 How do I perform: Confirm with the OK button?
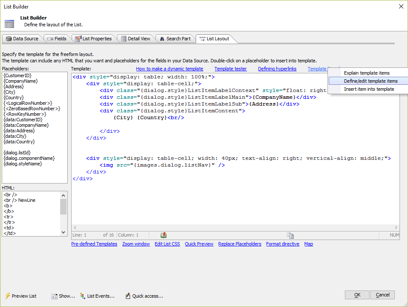tap(357, 295)
